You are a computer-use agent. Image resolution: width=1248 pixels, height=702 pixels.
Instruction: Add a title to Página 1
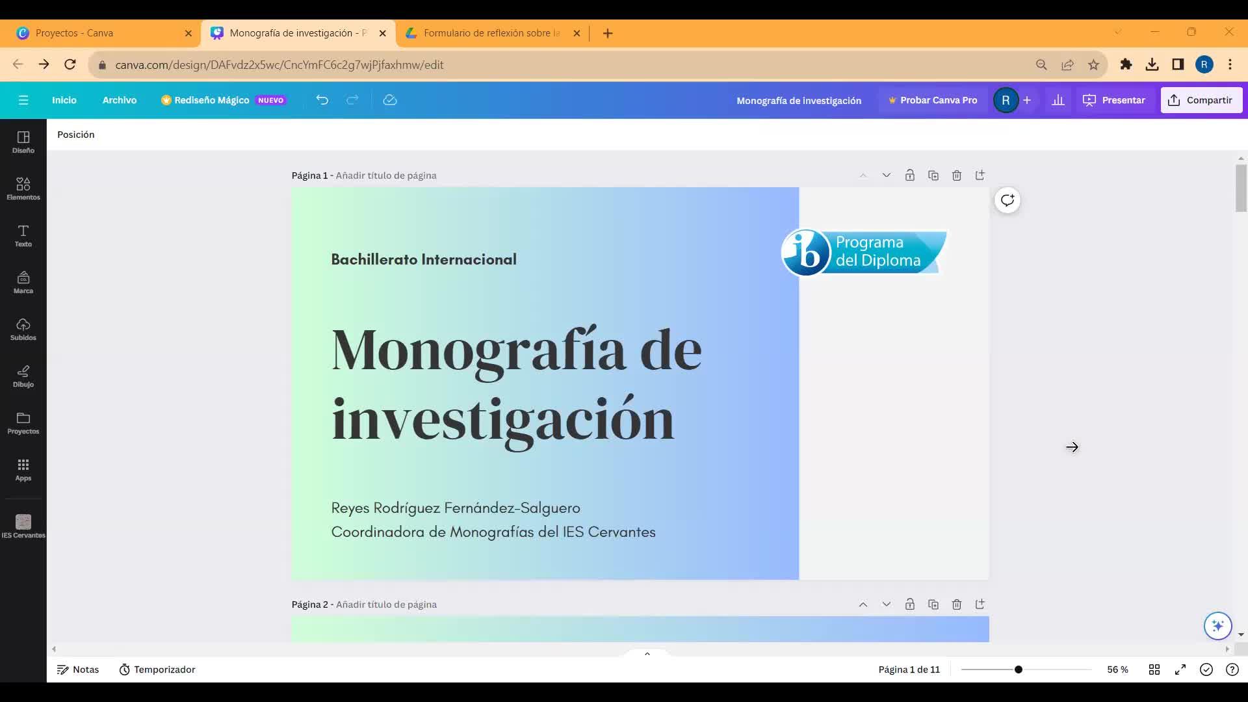(386, 175)
